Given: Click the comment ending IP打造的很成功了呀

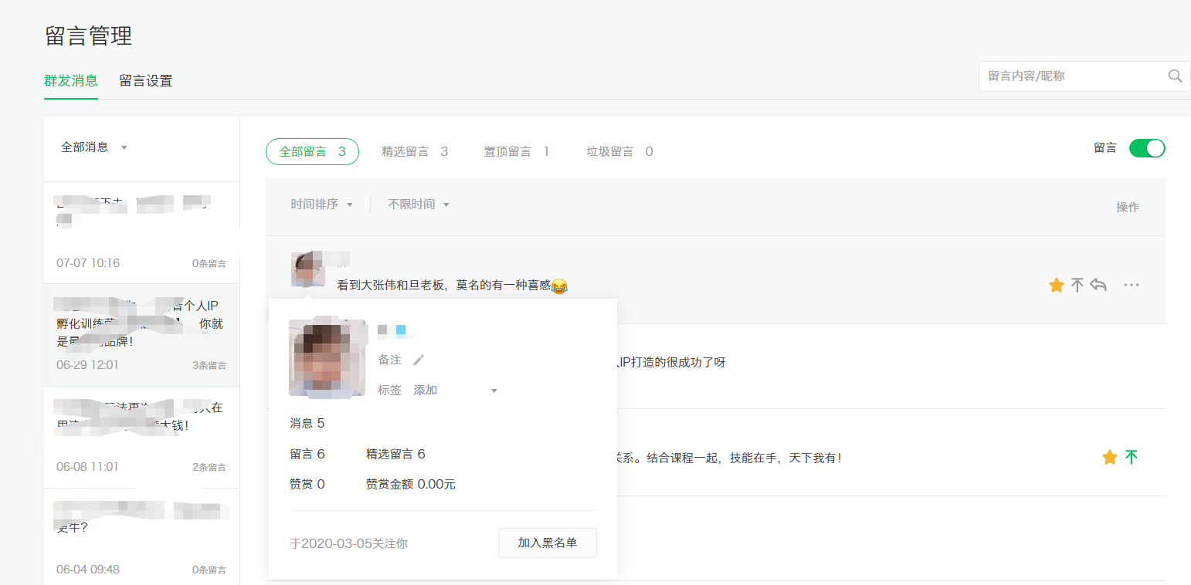Looking at the screenshot, I should 670,362.
